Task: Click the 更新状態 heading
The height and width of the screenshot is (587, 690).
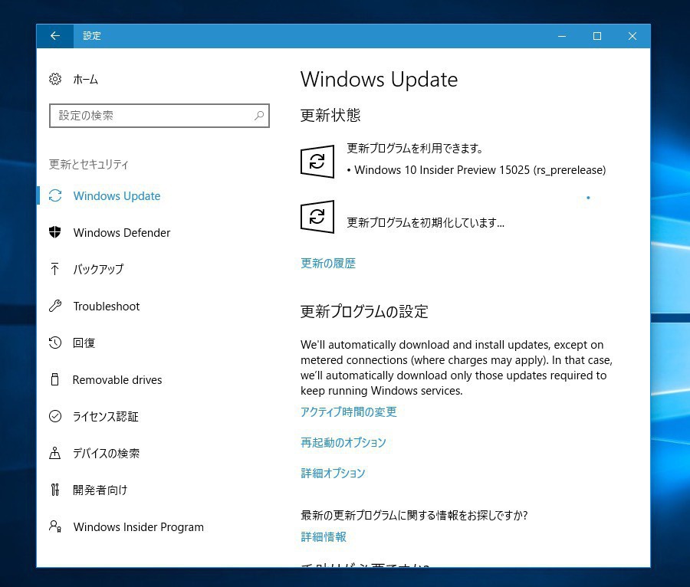Action: [x=330, y=115]
